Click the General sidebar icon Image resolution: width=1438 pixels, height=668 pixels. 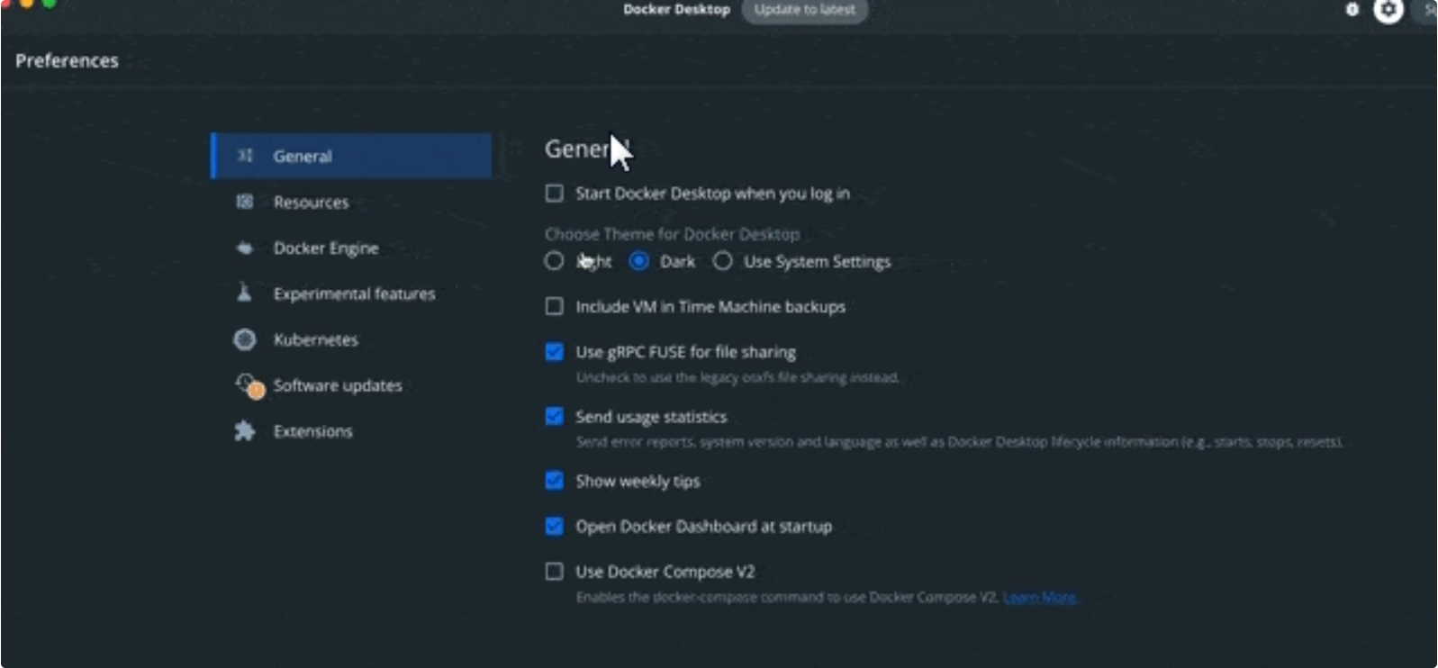point(245,156)
